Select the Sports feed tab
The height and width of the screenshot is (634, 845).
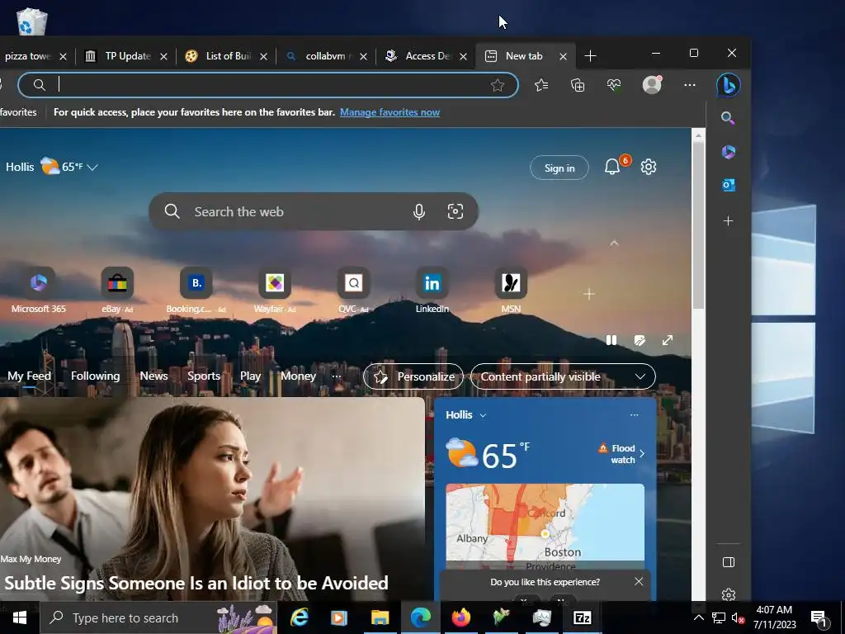[204, 376]
